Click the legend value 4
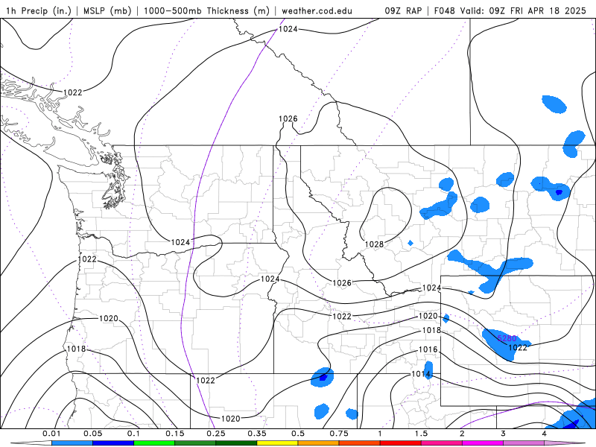The width and height of the screenshot is (596, 447). [545, 434]
